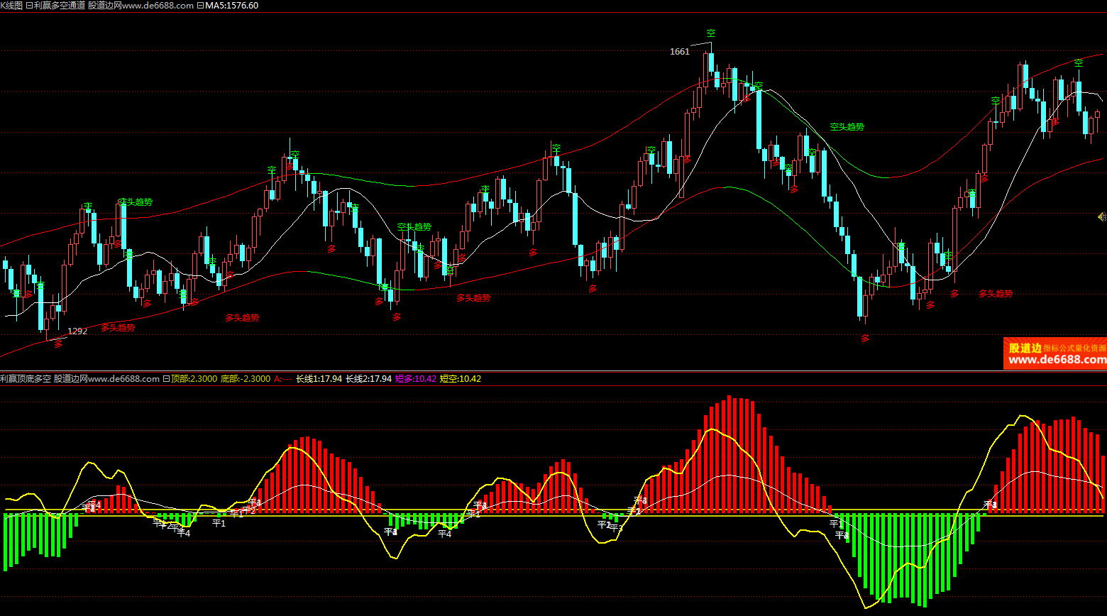Viewport: 1107px width, 616px height.
Task: Click the green 空 signal above the 1661 peak
Action: coord(710,33)
